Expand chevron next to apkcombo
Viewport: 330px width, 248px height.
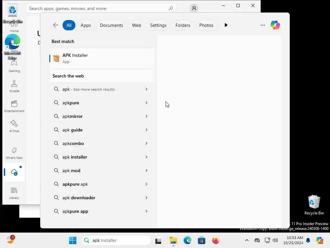pos(146,143)
